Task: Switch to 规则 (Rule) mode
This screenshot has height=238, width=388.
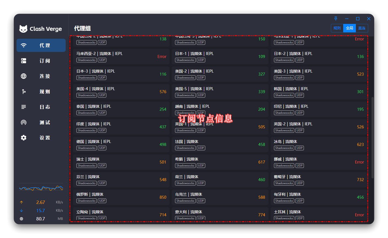Action: pyautogui.click(x=337, y=28)
